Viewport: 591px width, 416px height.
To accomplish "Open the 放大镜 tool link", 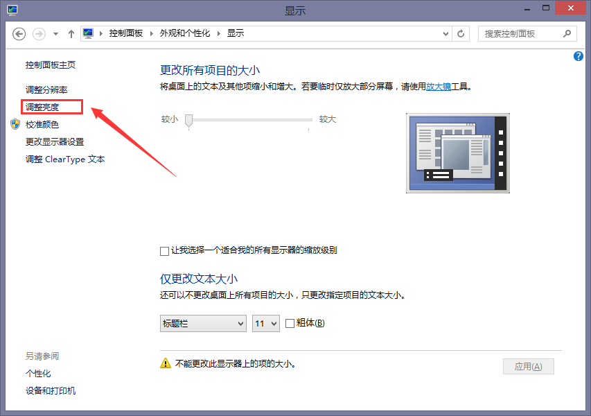I will pyautogui.click(x=438, y=87).
